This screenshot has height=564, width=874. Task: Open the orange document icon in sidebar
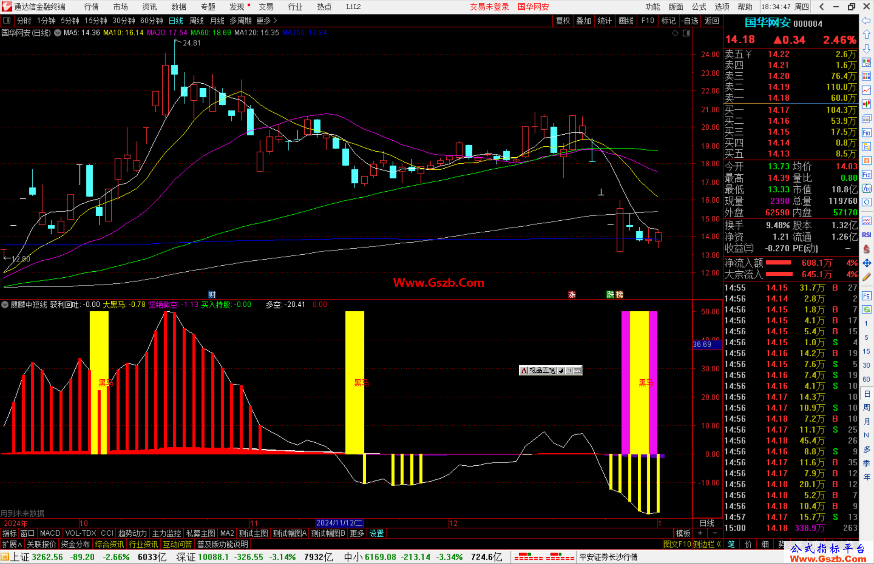click(x=866, y=161)
